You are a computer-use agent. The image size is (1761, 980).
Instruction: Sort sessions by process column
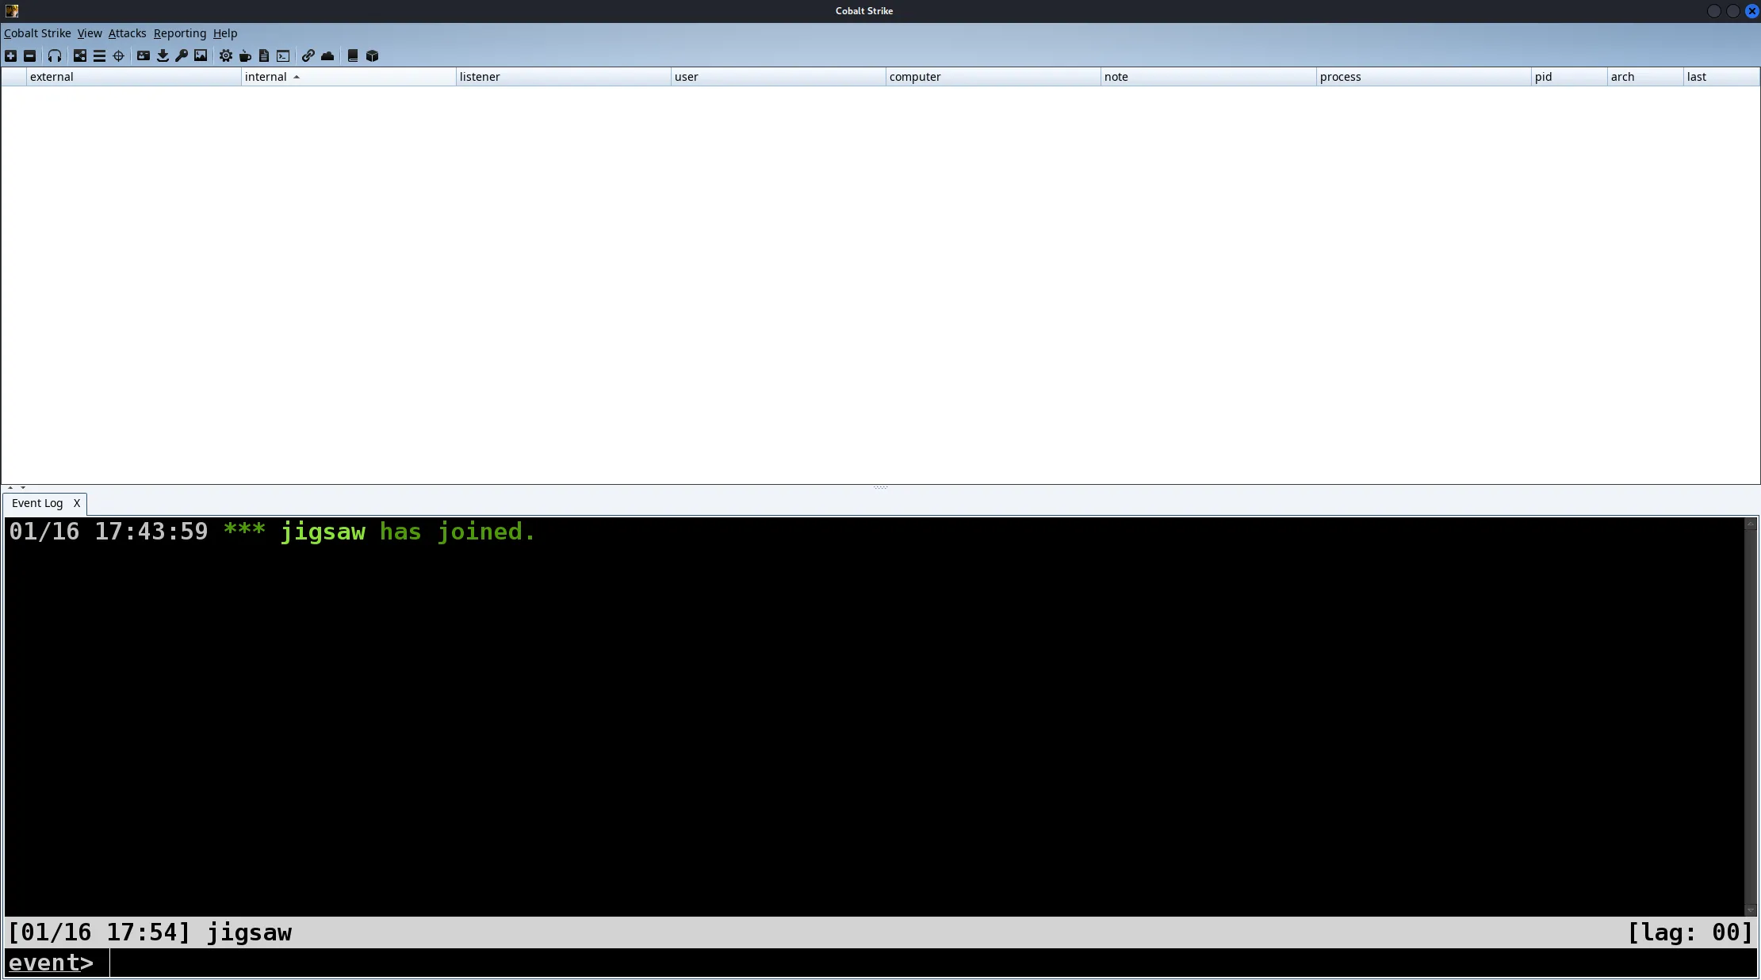1423,77
